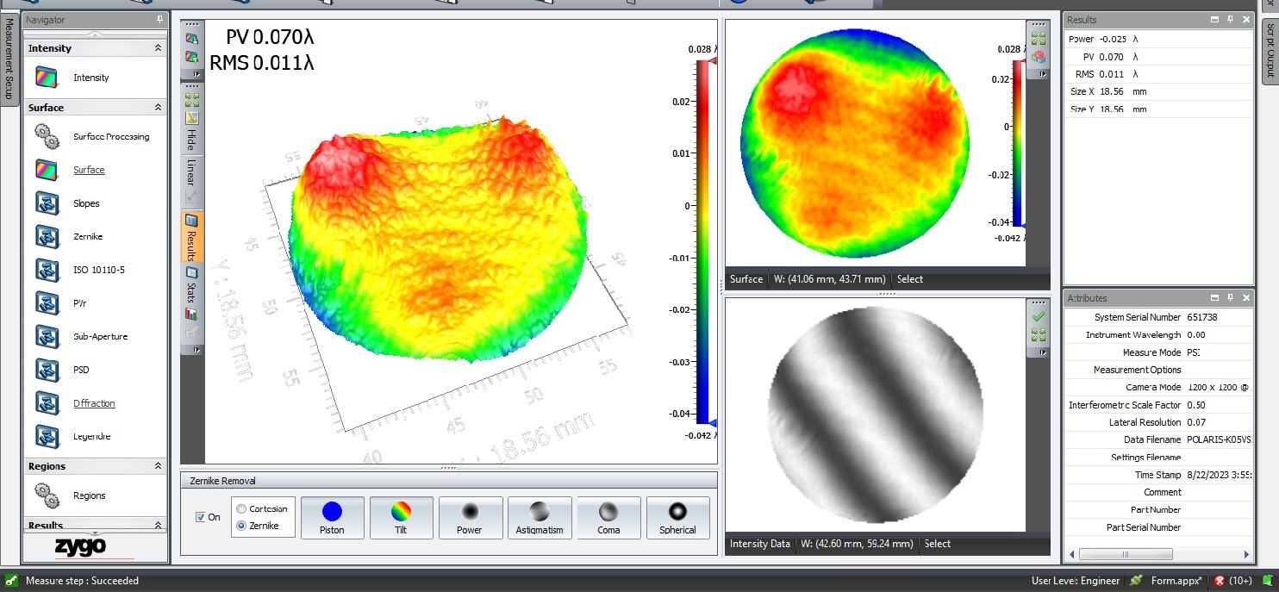Screen dimensions: 1279x592
Task: Pin the Navigator panel
Action: click(x=160, y=19)
